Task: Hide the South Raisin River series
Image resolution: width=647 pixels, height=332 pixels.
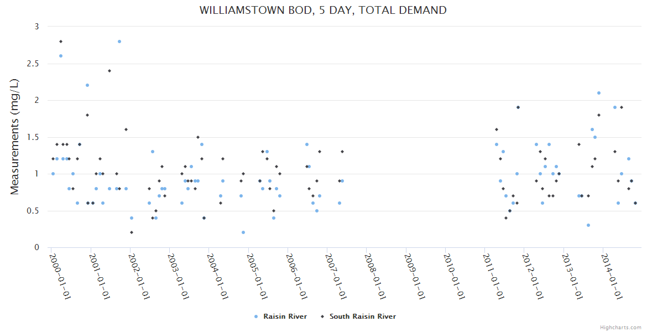Action: pyautogui.click(x=362, y=317)
